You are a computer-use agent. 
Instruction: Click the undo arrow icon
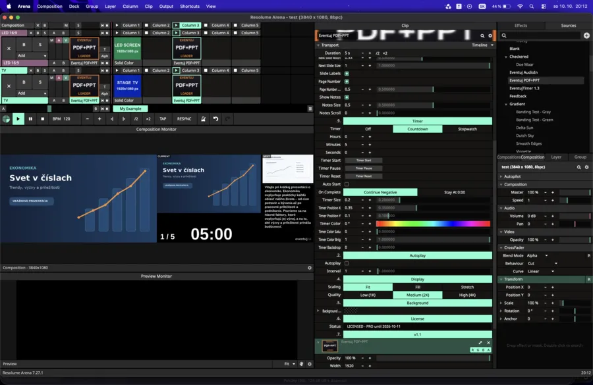pyautogui.click(x=215, y=118)
